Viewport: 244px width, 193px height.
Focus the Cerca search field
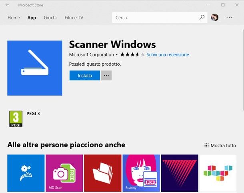click(160, 18)
